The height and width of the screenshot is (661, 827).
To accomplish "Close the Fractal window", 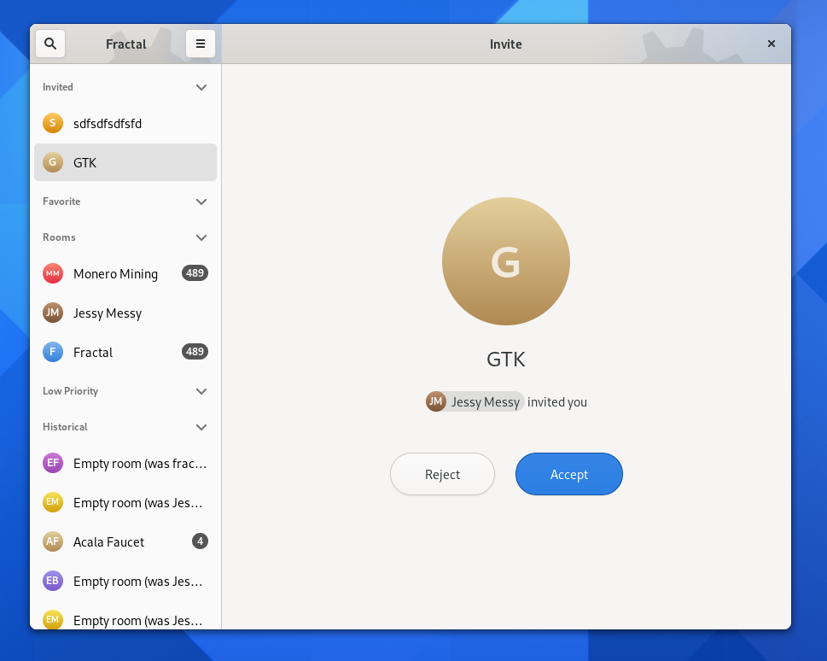I will pyautogui.click(x=772, y=44).
